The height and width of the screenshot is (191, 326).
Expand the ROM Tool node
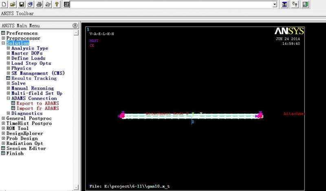[x=3, y=128]
